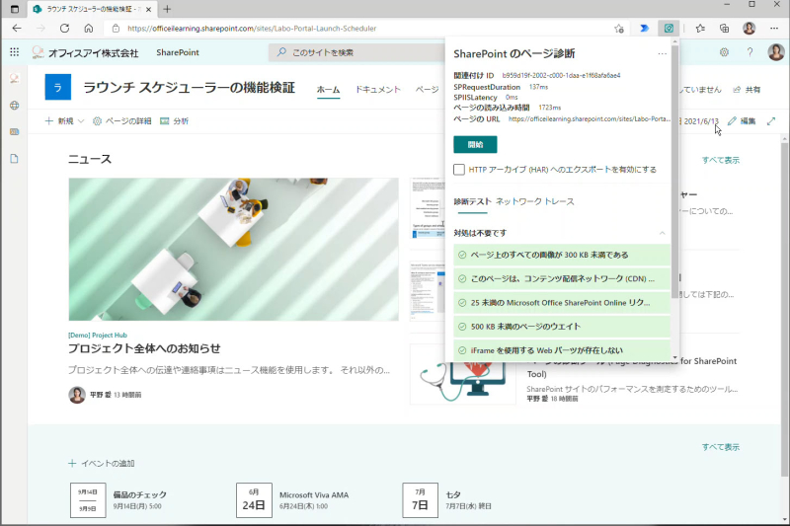This screenshot has height=526, width=790.
Task: Click the Page Diagnostics extension icon in toolbar
Action: click(669, 29)
